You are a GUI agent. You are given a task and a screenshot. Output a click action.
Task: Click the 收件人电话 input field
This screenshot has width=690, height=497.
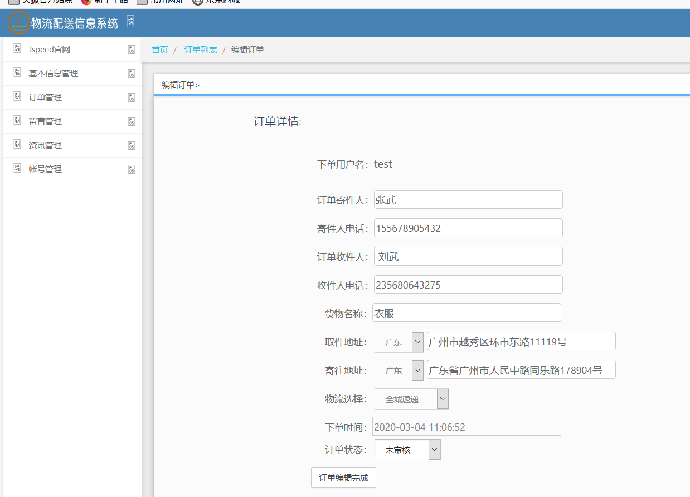[x=468, y=285]
